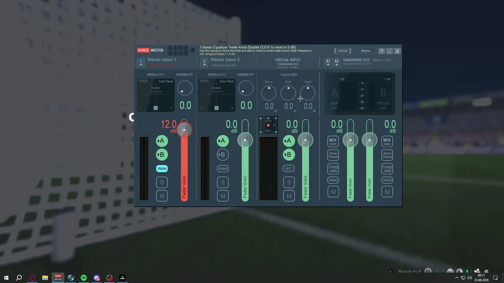Toggle Composite mode on bus A
This screenshot has width=504, height=283.
click(333, 169)
